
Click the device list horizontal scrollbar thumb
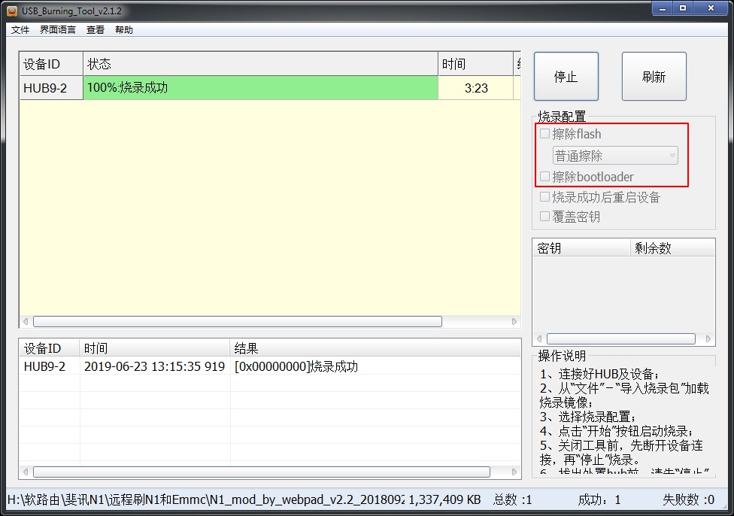click(238, 322)
